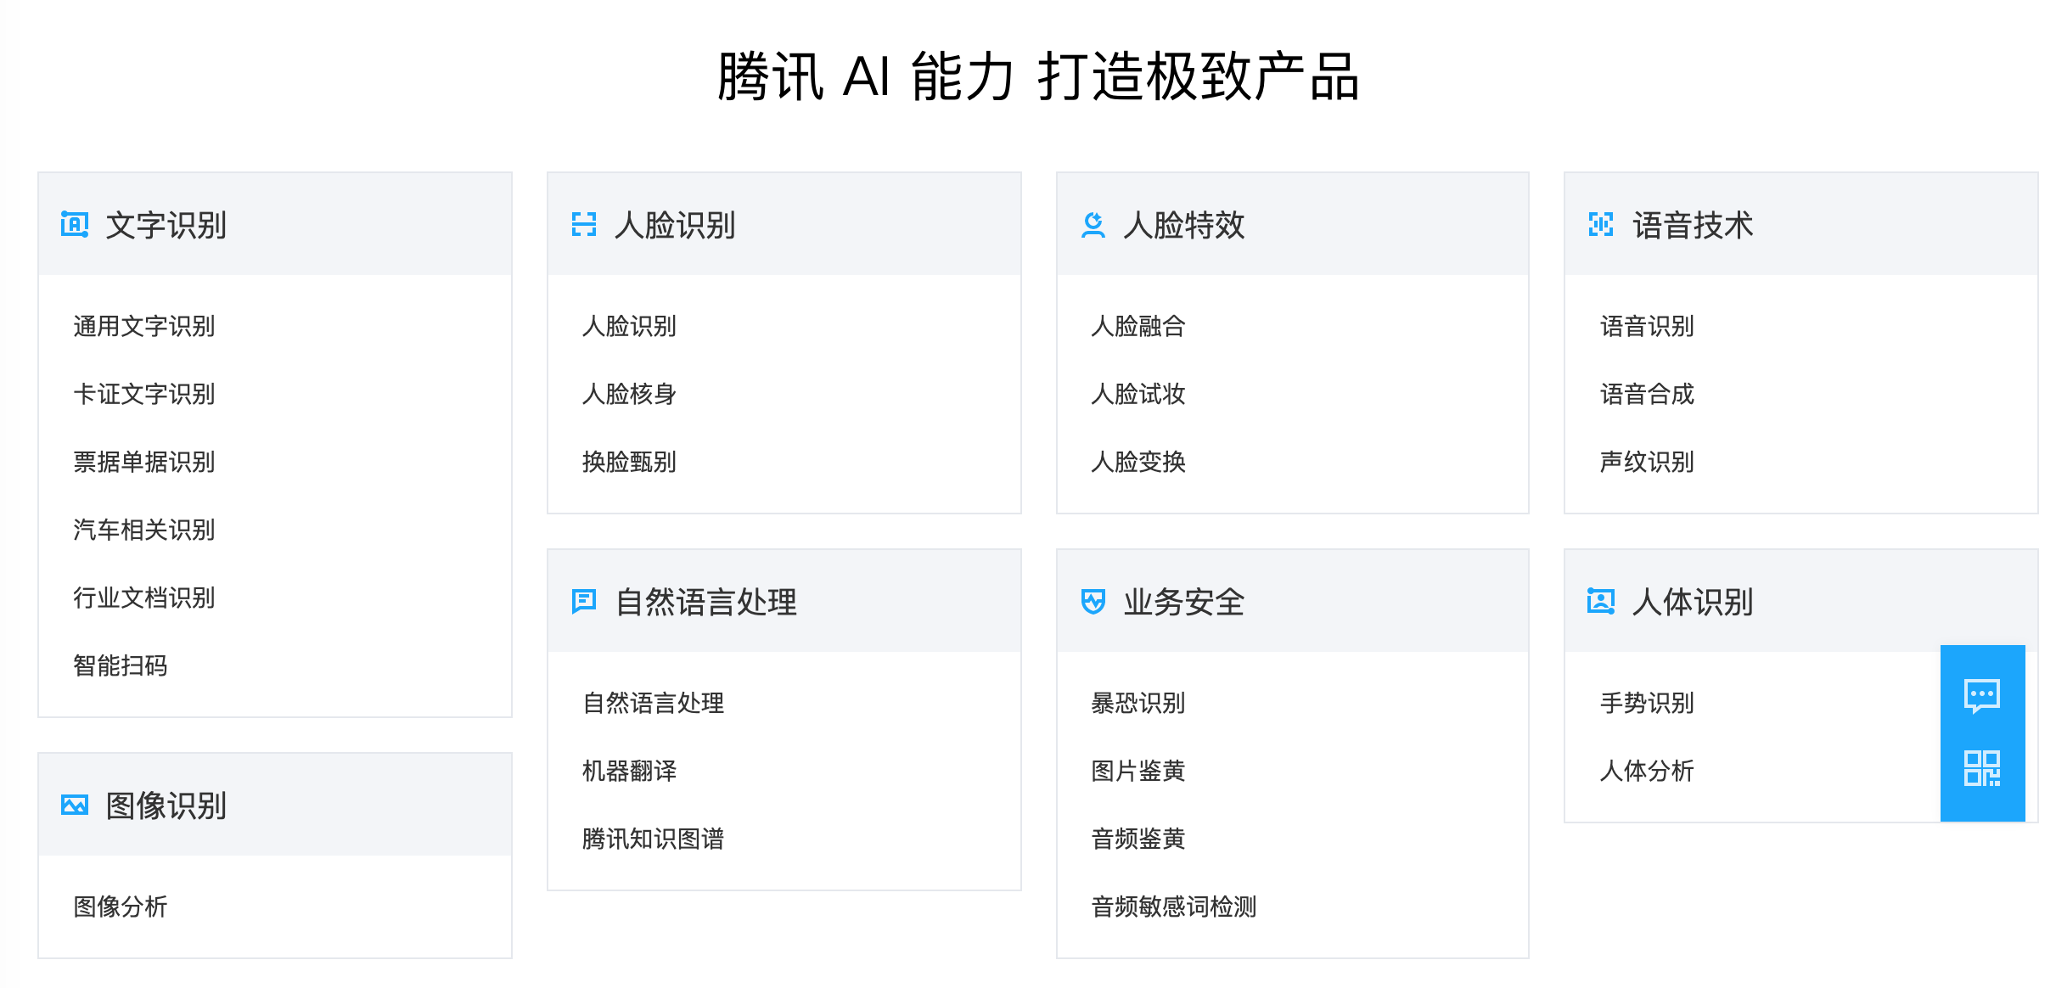Click the 语音技术 waveform icon
The height and width of the screenshot is (988, 2056).
pos(1601,225)
